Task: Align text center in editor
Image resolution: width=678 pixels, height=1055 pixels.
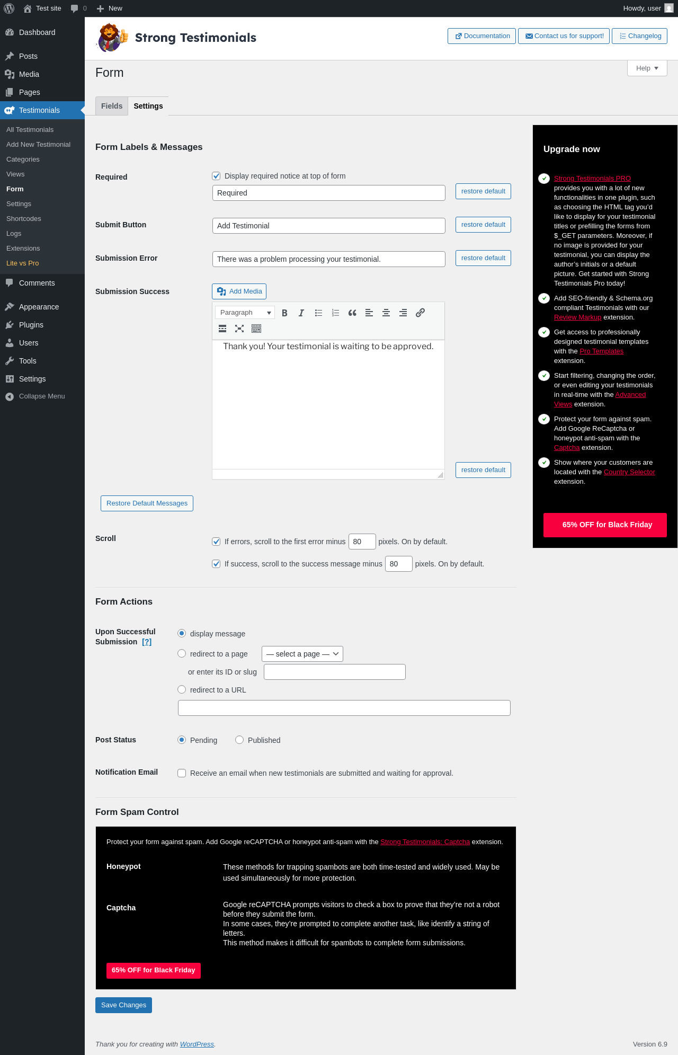Action: click(386, 313)
